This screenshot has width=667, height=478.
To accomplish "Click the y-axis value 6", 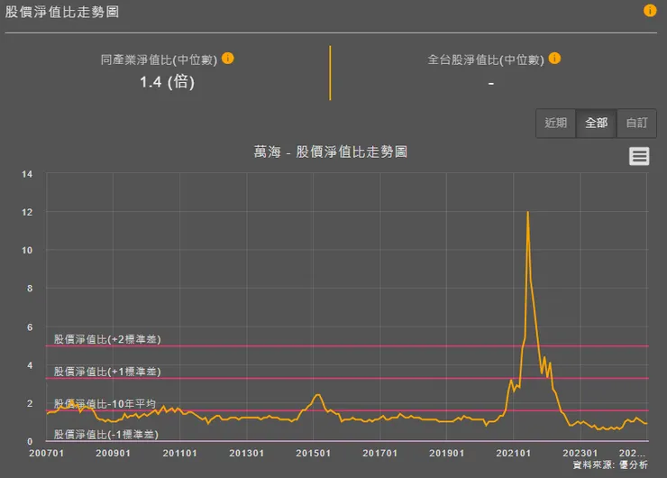I will pyautogui.click(x=30, y=327).
